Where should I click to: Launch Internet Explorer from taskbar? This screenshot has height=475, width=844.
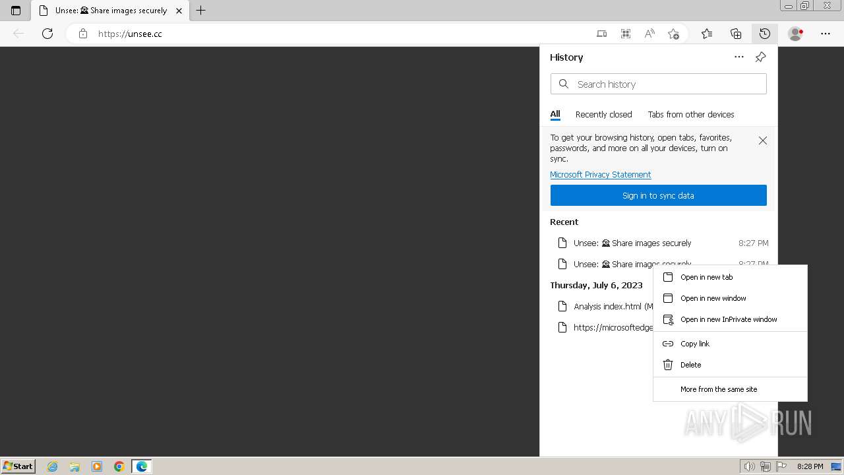[53, 466]
